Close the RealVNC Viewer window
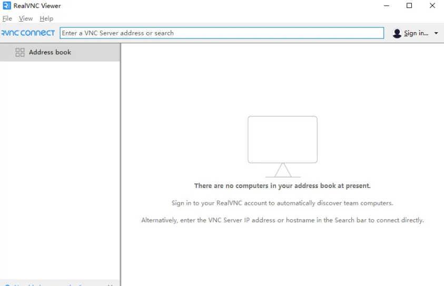 [x=432, y=6]
